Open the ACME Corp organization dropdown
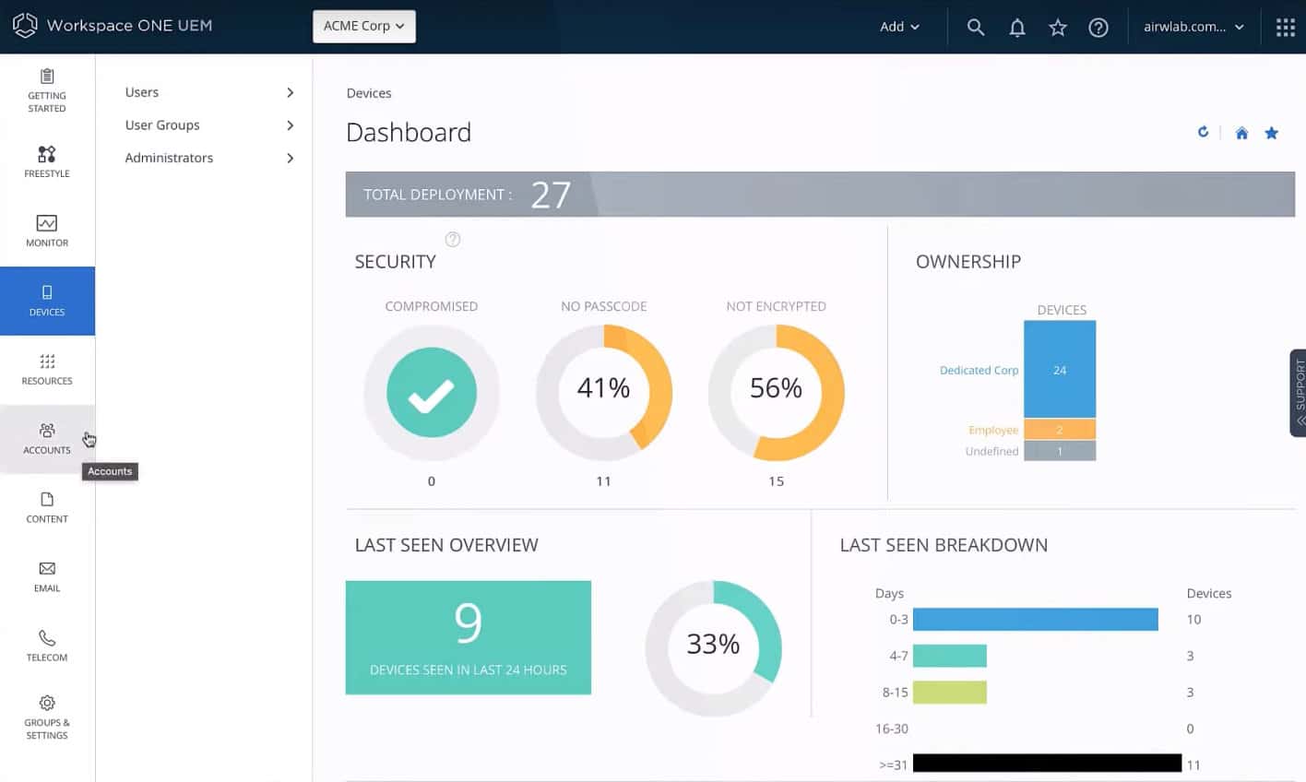The height and width of the screenshot is (782, 1306). tap(364, 26)
